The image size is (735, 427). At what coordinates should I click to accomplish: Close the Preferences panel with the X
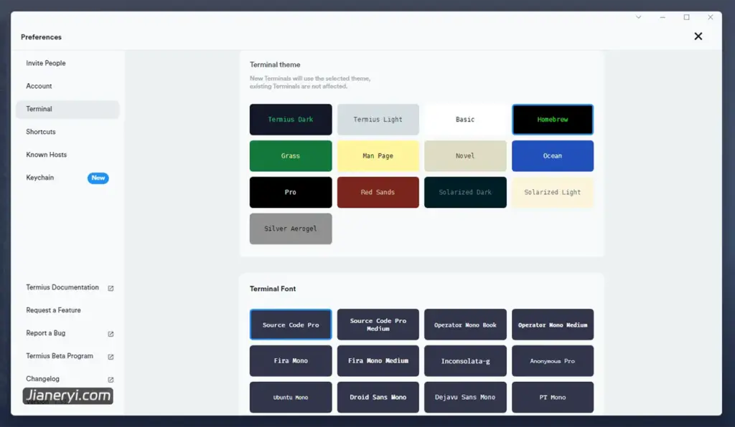point(698,37)
